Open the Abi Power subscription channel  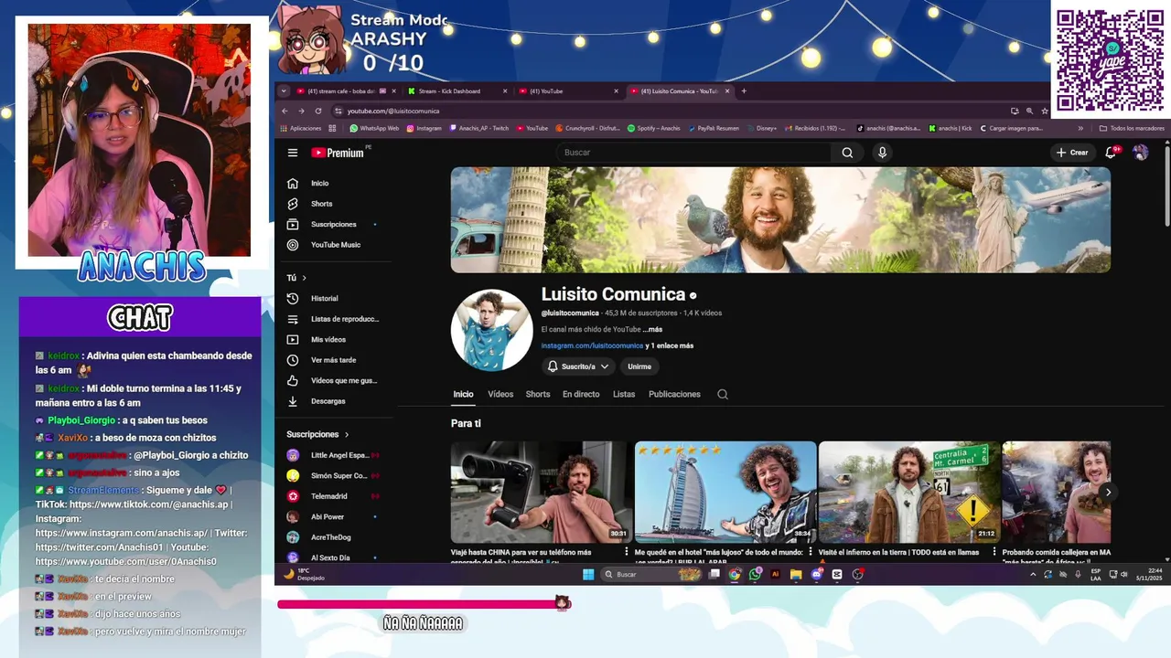coord(331,517)
